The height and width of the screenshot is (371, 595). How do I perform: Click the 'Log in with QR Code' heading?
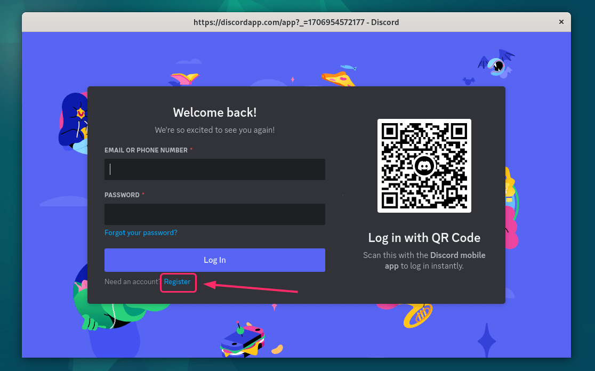click(x=424, y=238)
